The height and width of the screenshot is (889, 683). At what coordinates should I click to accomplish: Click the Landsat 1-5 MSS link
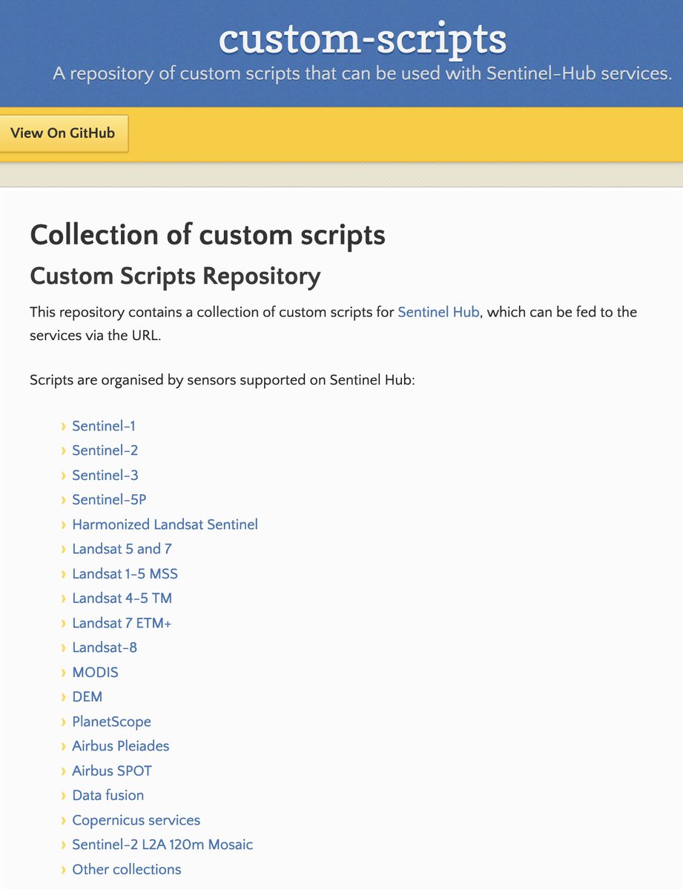[x=125, y=573]
